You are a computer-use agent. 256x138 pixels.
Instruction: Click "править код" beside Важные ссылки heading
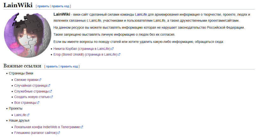(x=69, y=66)
